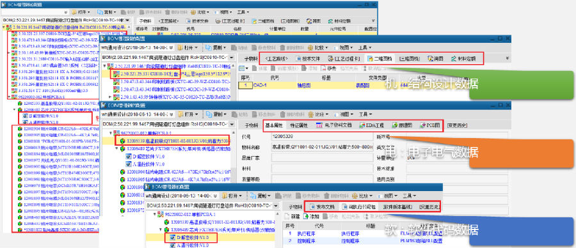Open the EDA工程 tab
This screenshot has height=248, width=576.
tap(372, 125)
